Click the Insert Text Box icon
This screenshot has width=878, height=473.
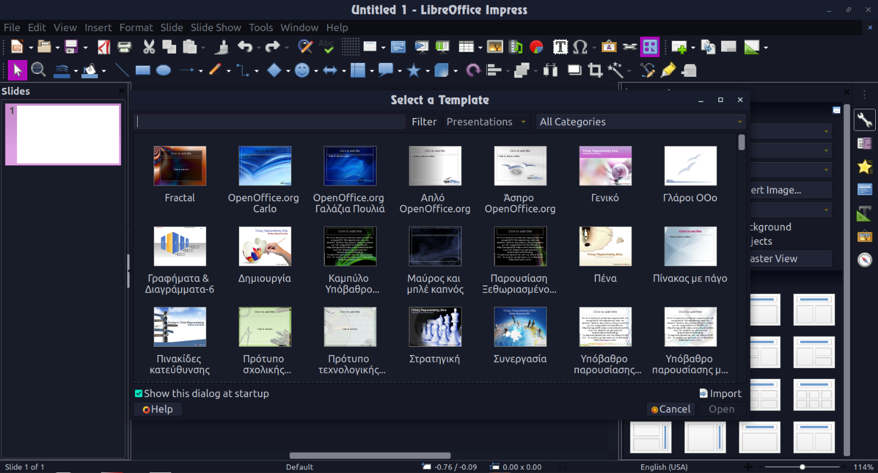tap(560, 47)
